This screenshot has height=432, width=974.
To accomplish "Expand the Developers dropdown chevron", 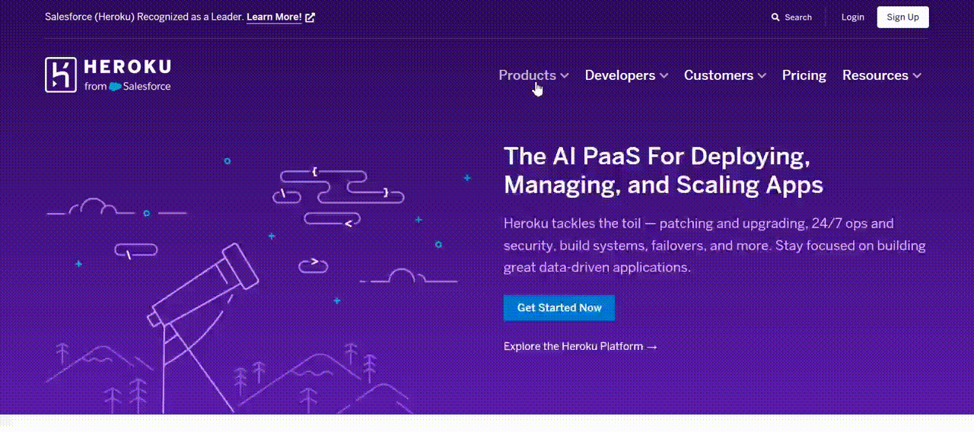I will click(664, 76).
